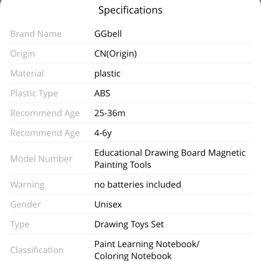Screen dimensions: 261x261
Task: Click the Warning label
Action: tap(27, 185)
